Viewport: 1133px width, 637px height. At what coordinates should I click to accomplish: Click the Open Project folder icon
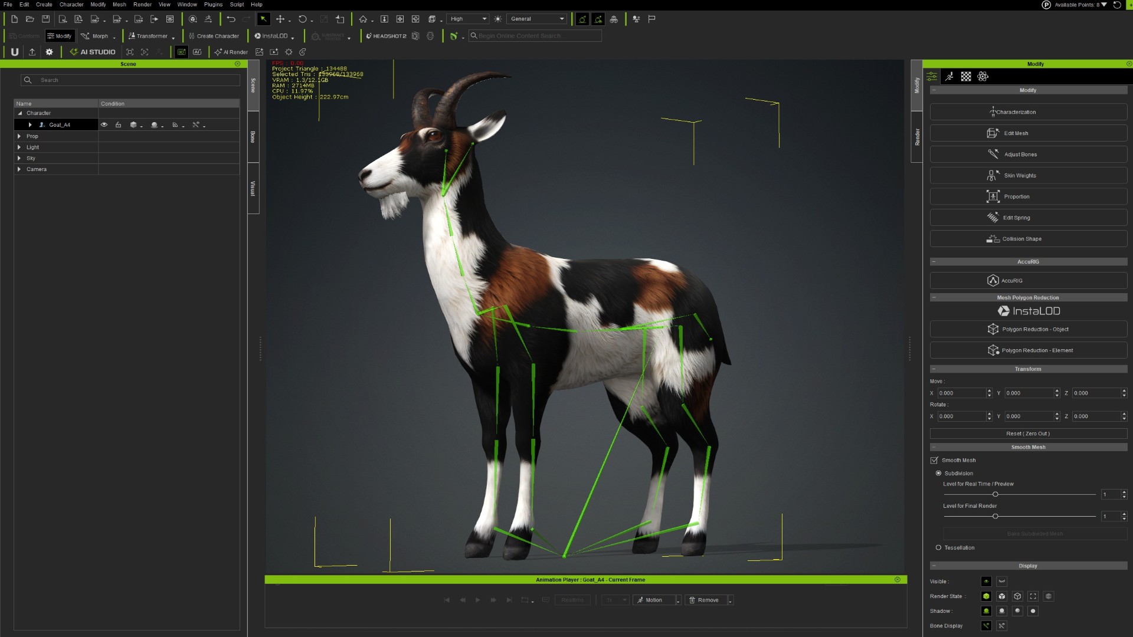(x=30, y=19)
